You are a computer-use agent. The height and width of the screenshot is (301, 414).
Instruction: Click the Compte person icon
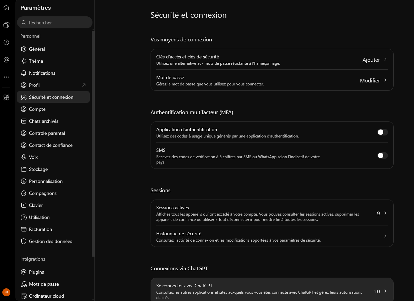pos(24,109)
